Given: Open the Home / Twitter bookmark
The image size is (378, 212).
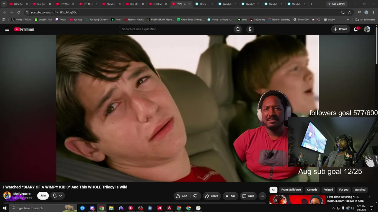Looking at the screenshot, I should tap(21, 20).
